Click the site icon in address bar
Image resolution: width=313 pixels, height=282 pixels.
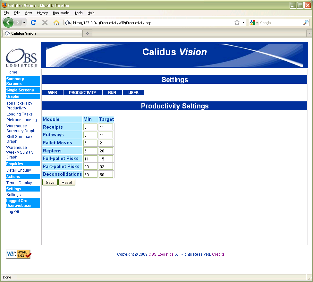[68, 22]
